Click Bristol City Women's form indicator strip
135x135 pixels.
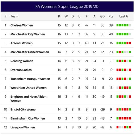pyautogui.click(x=124, y=109)
